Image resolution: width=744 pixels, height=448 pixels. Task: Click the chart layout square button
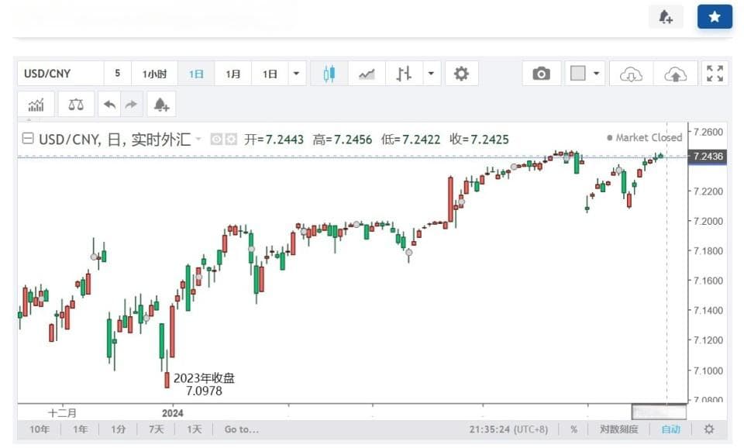(x=577, y=74)
